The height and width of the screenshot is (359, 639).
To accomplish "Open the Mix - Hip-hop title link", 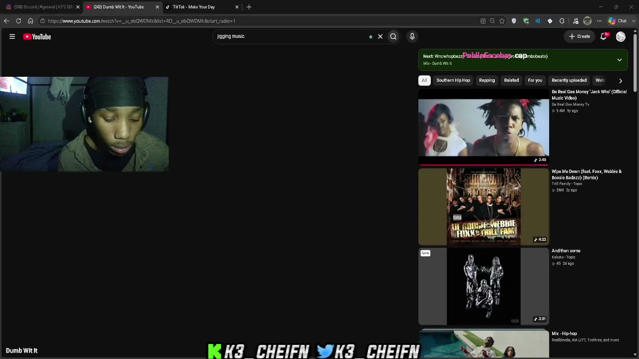I will tap(564, 334).
